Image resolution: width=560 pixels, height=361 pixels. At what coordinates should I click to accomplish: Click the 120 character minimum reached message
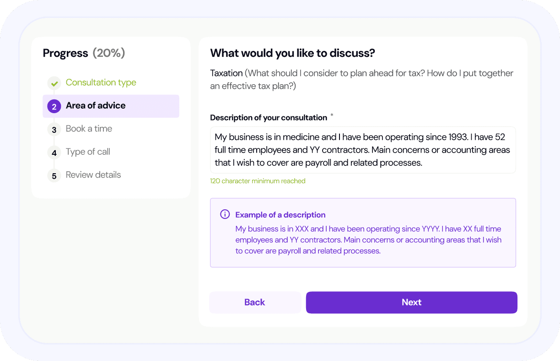pos(258,181)
